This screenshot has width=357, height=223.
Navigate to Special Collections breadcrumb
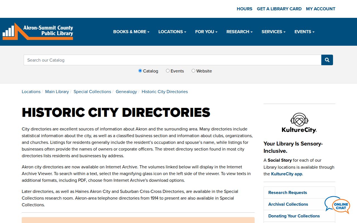click(92, 92)
